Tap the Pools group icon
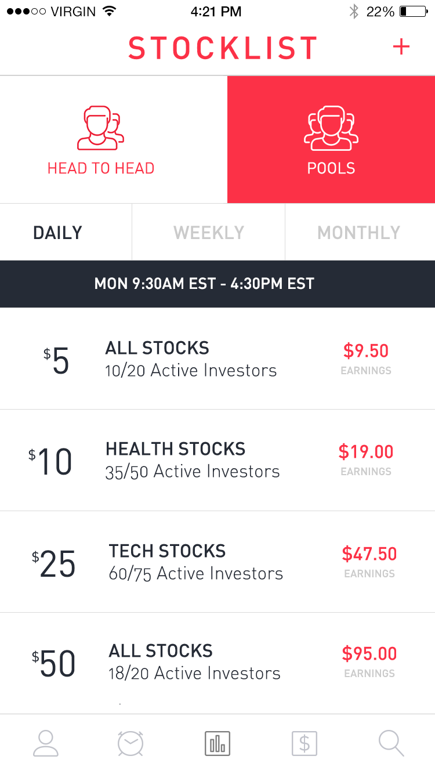Viewport: 435px width, 774px height. coord(331,128)
